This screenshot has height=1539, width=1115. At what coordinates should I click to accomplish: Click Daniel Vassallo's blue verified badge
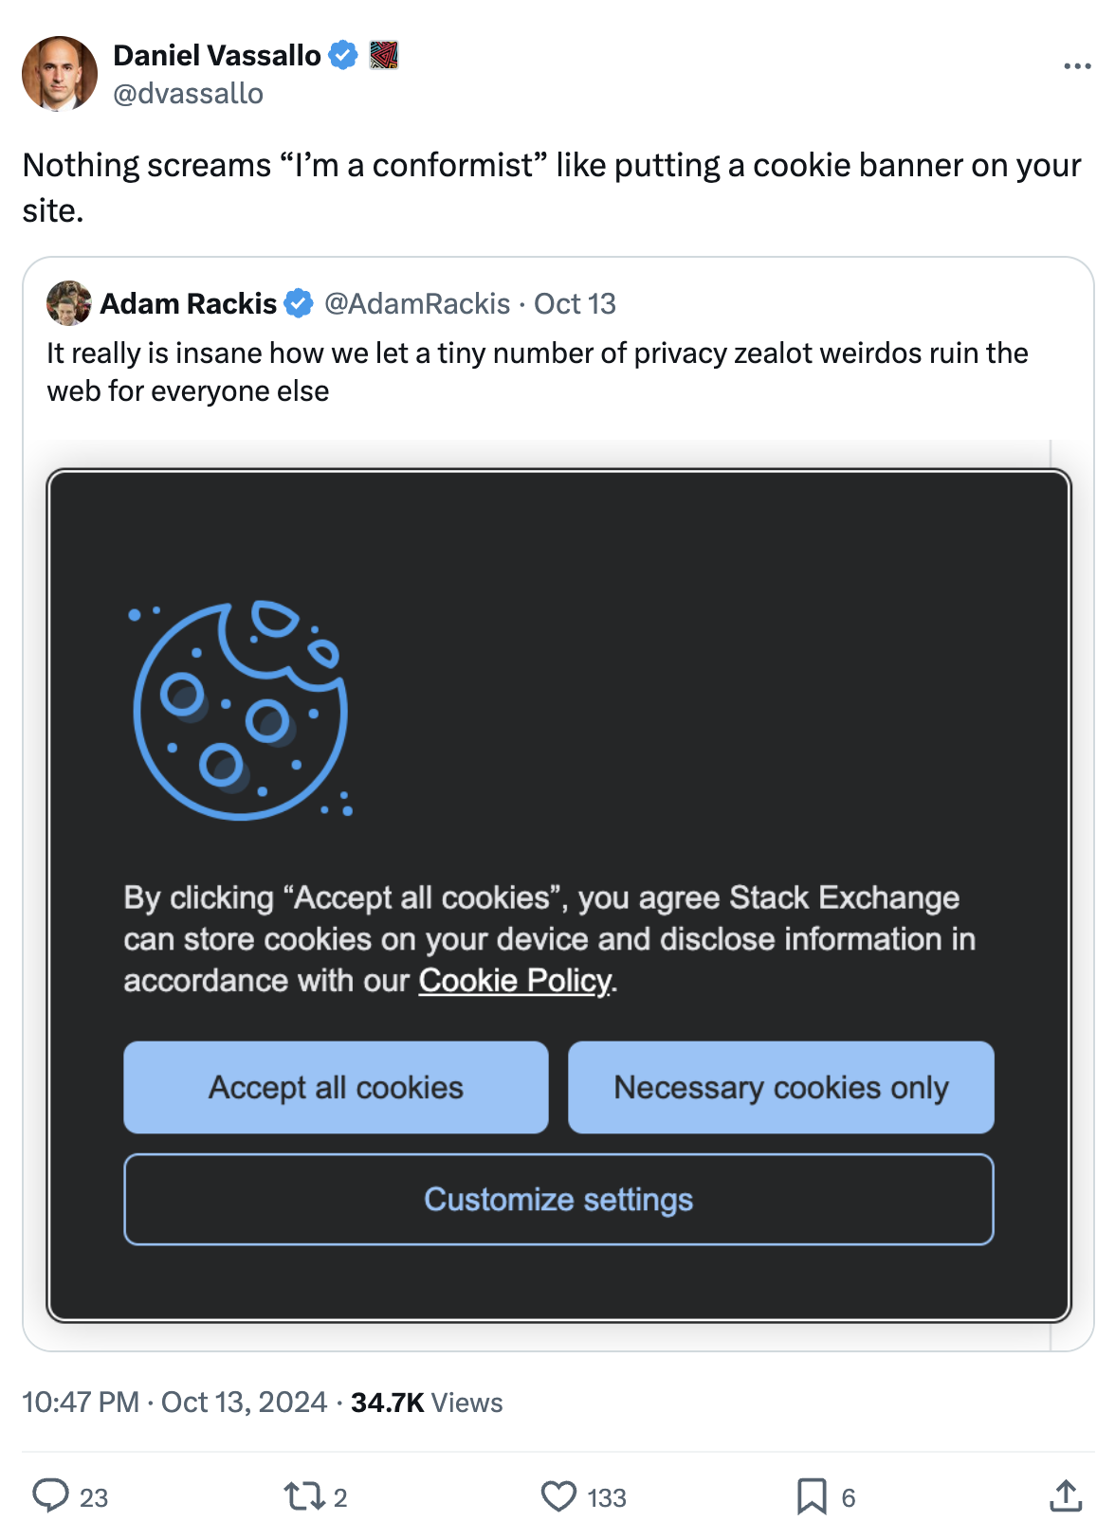(x=343, y=56)
